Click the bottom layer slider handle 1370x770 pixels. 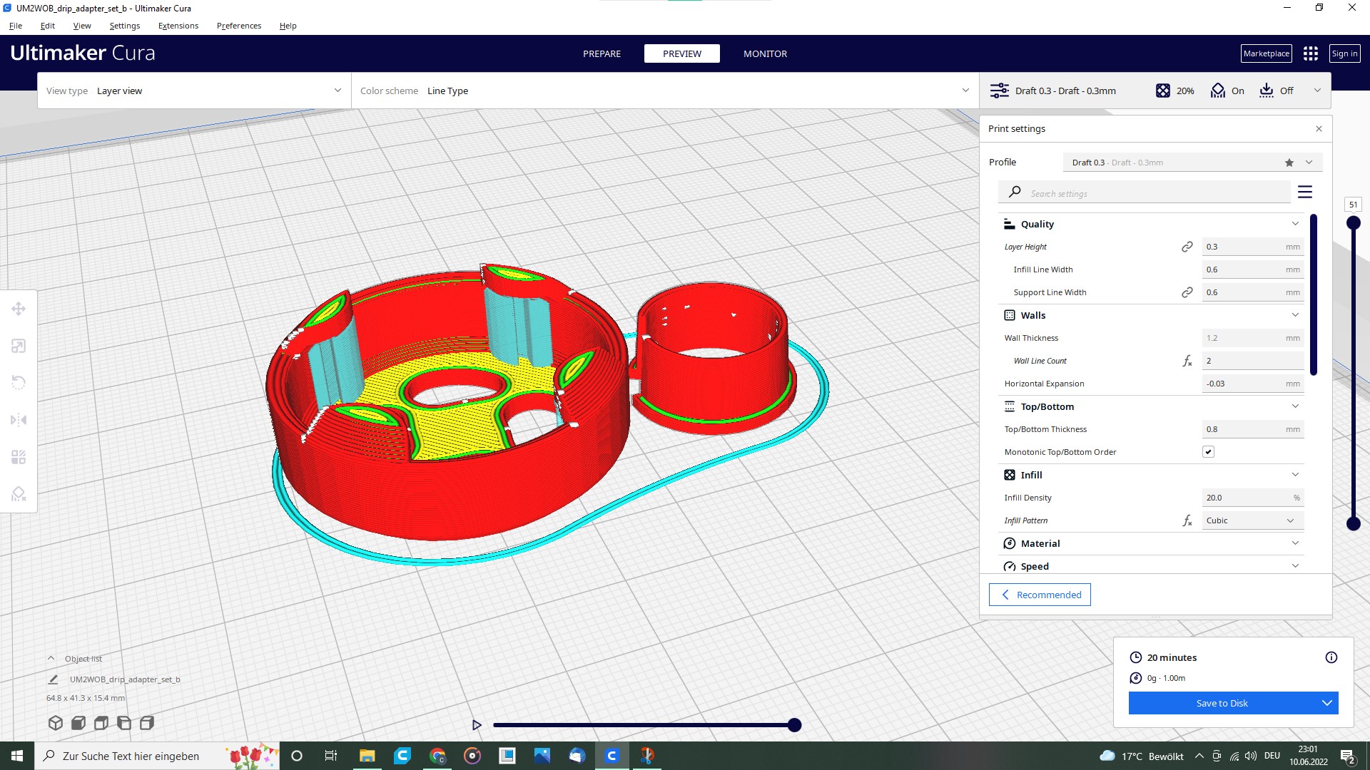1353,524
